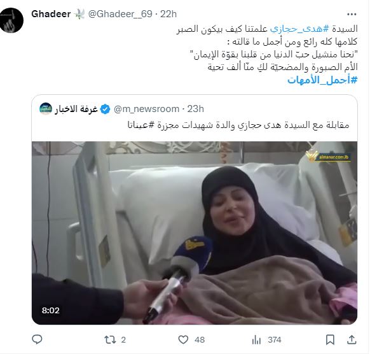
Task: Open the 22h timestamp link
Action: (168, 14)
